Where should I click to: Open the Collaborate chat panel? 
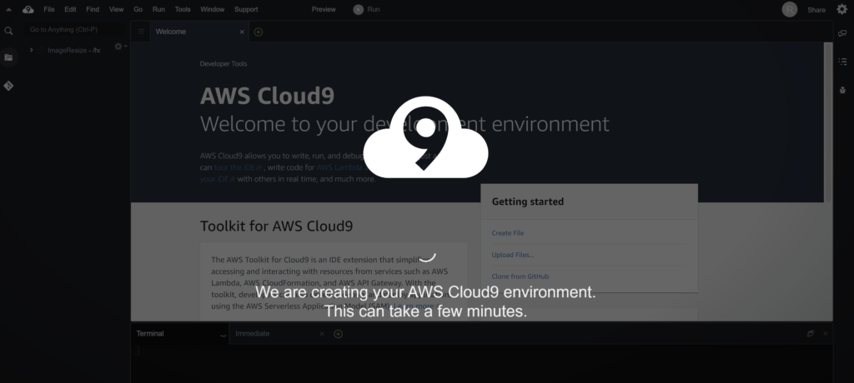click(842, 33)
